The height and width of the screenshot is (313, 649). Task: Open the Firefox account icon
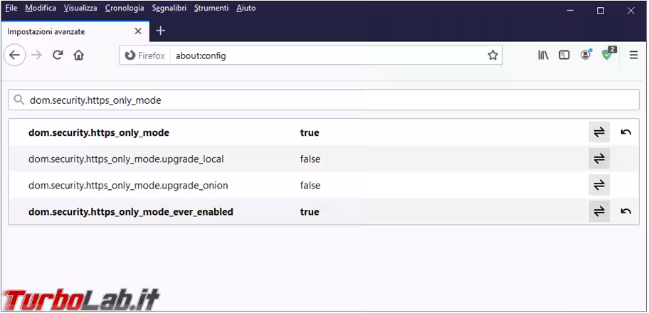[586, 55]
